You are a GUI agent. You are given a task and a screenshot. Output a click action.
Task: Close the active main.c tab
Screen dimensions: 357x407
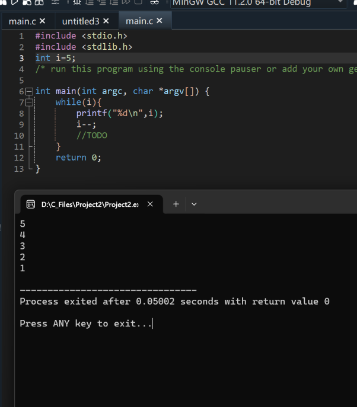click(160, 21)
